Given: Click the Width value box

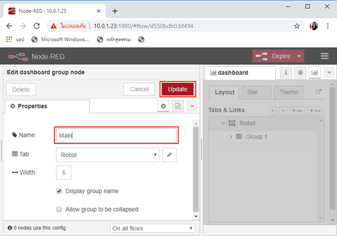Looking at the screenshot, I should (64, 172).
